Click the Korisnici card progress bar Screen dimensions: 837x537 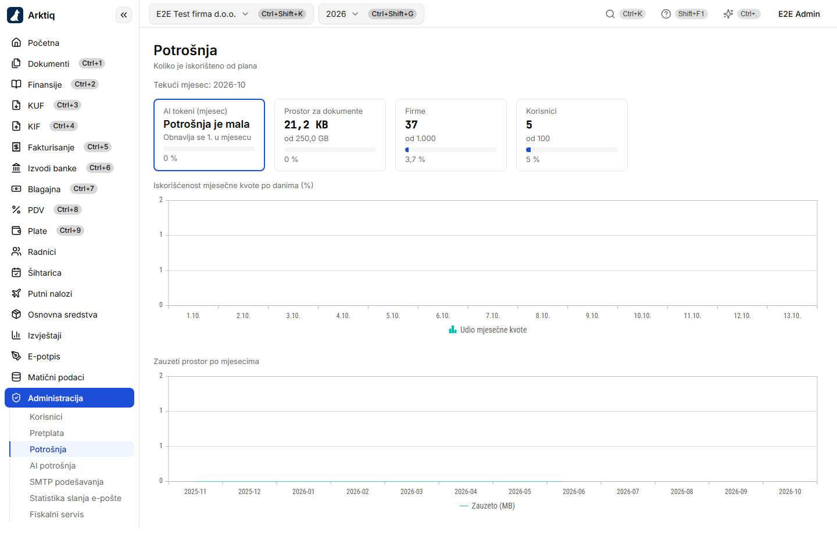pos(572,150)
